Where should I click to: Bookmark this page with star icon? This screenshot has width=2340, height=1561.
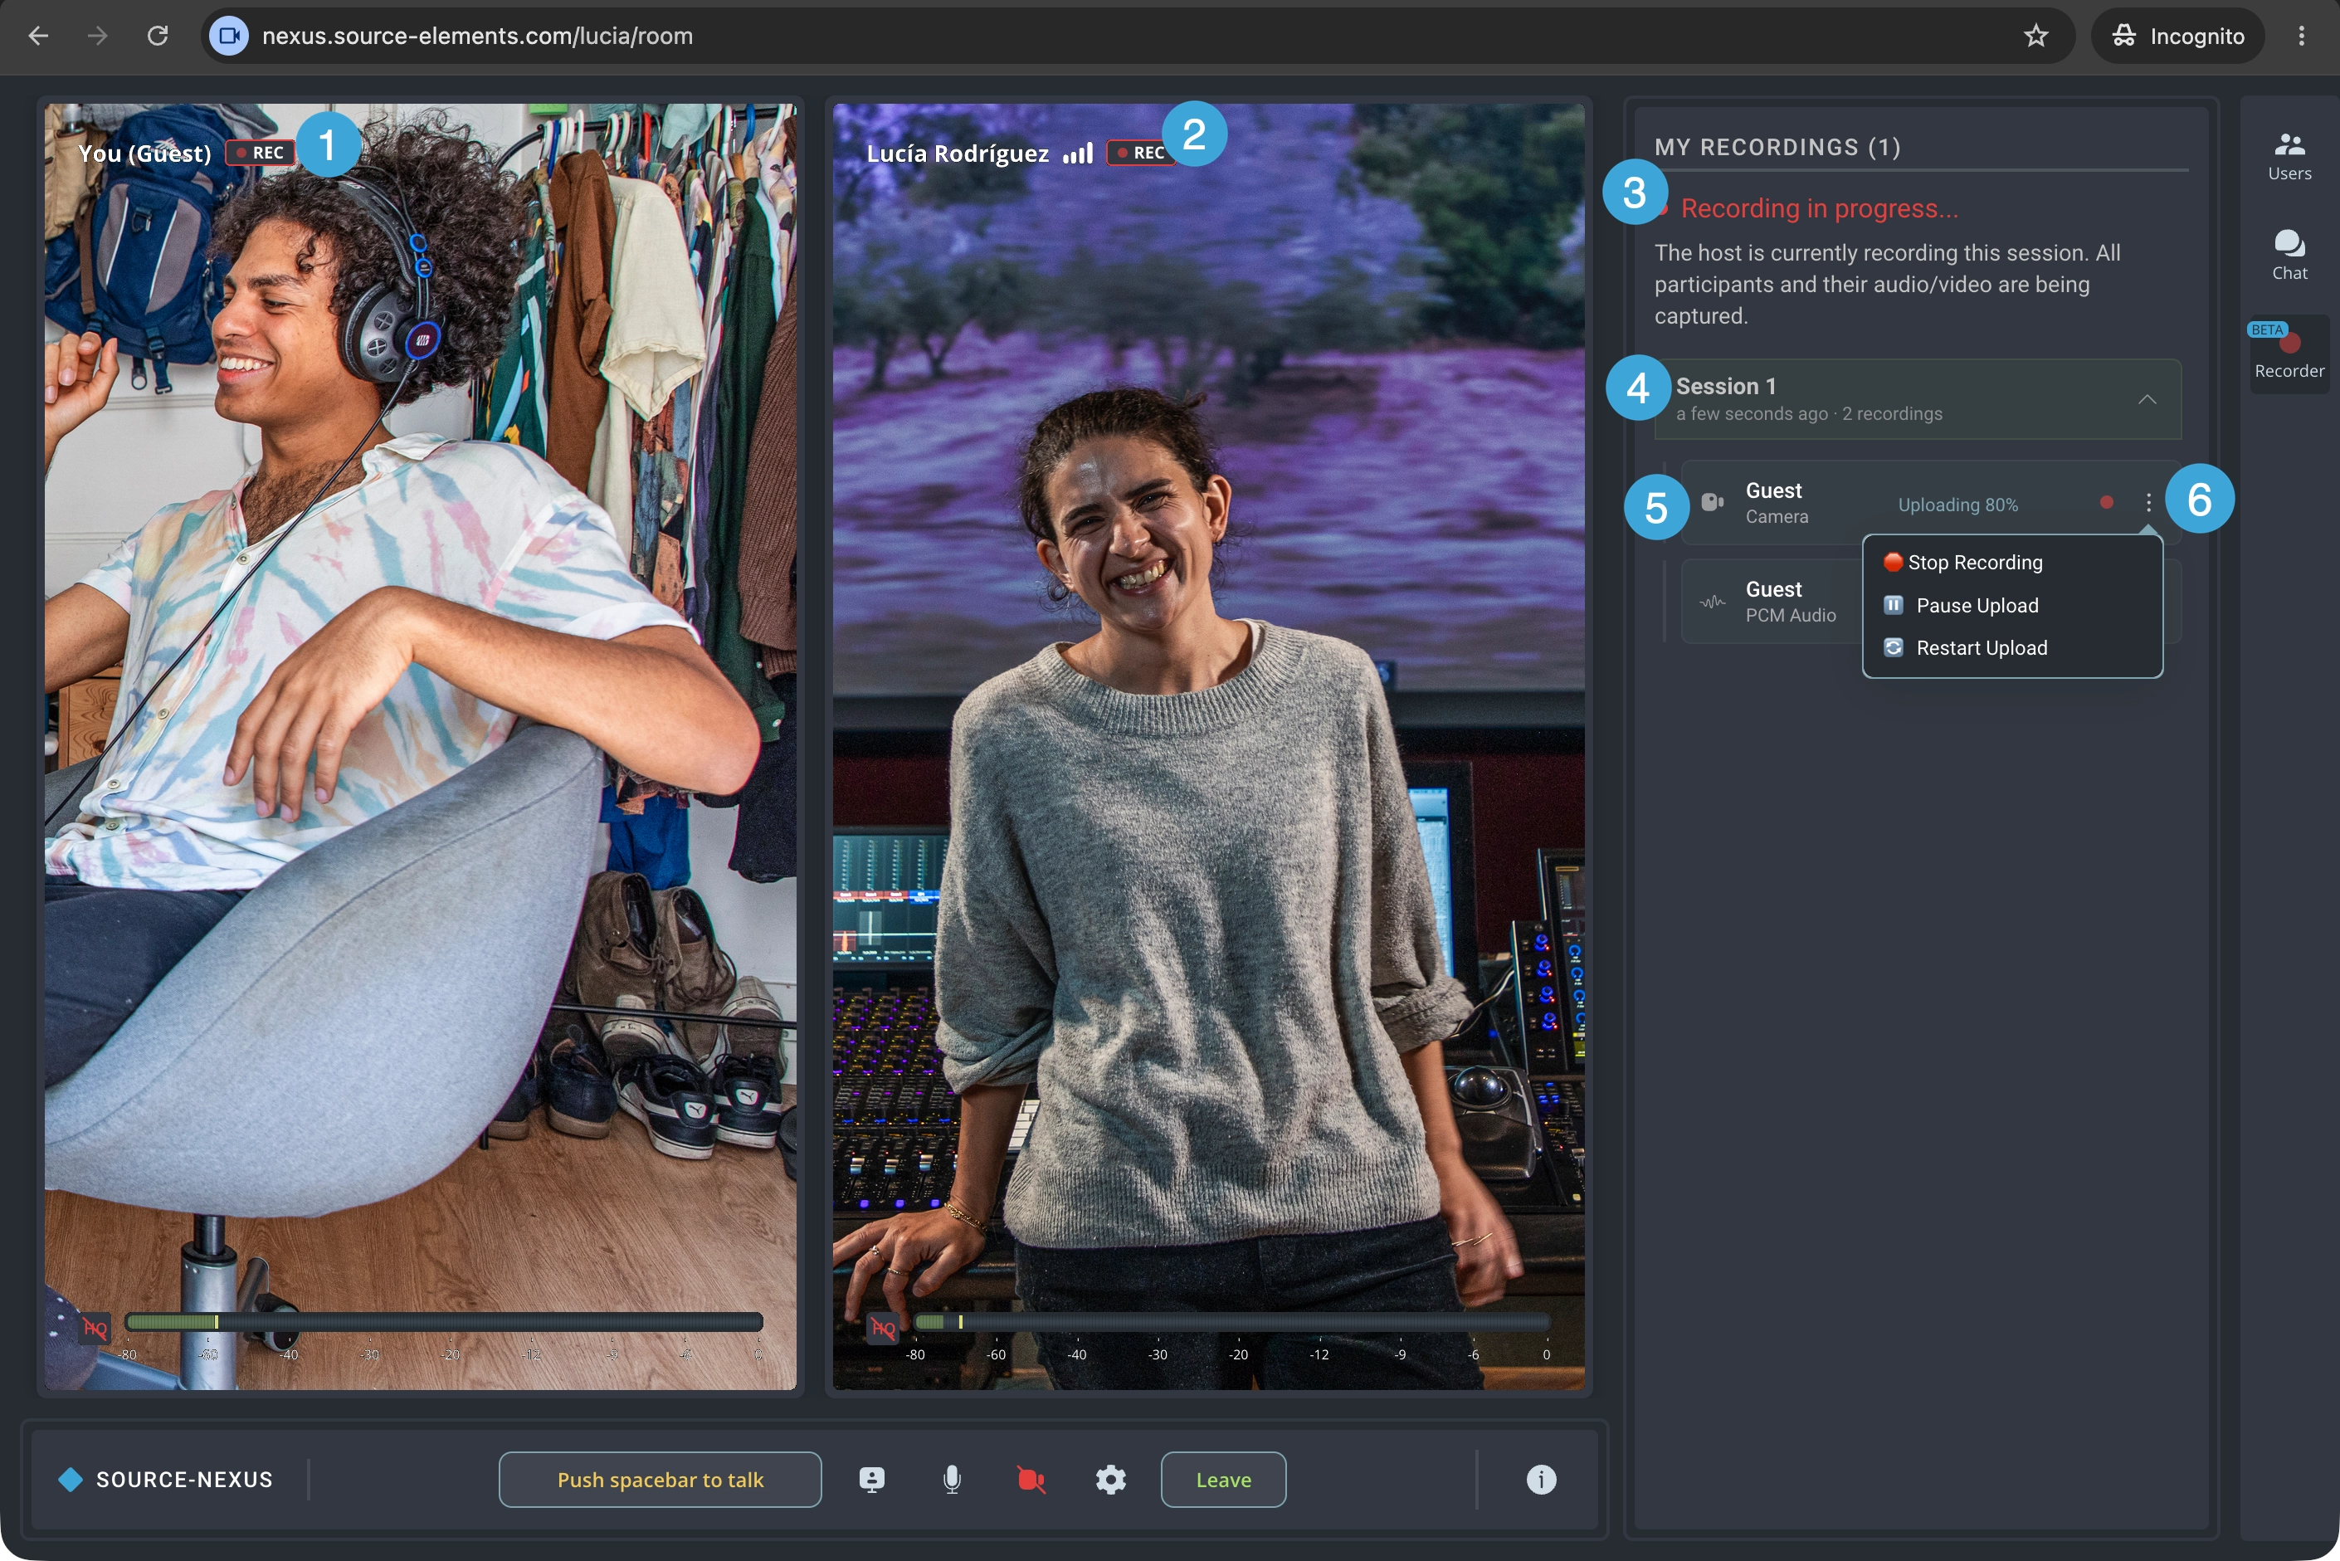tap(2035, 36)
